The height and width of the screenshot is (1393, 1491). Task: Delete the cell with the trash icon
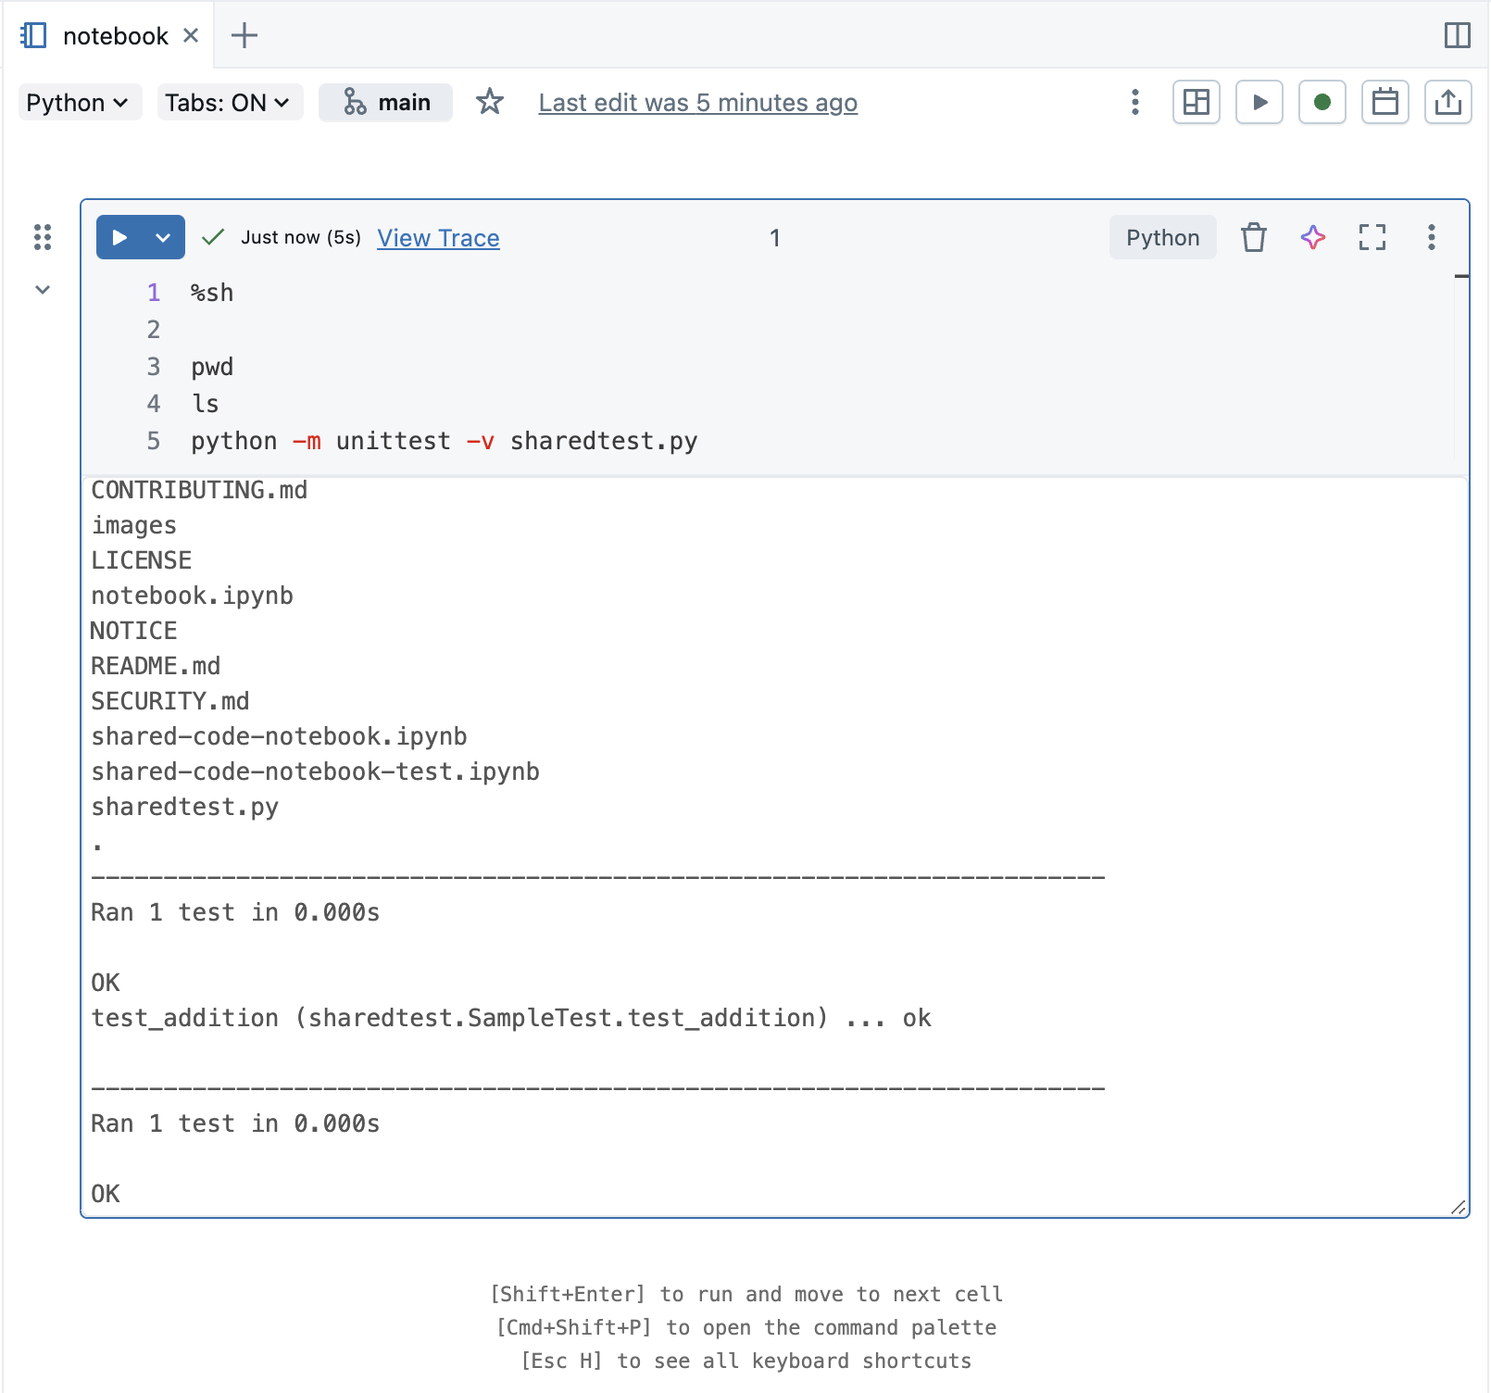(x=1254, y=238)
